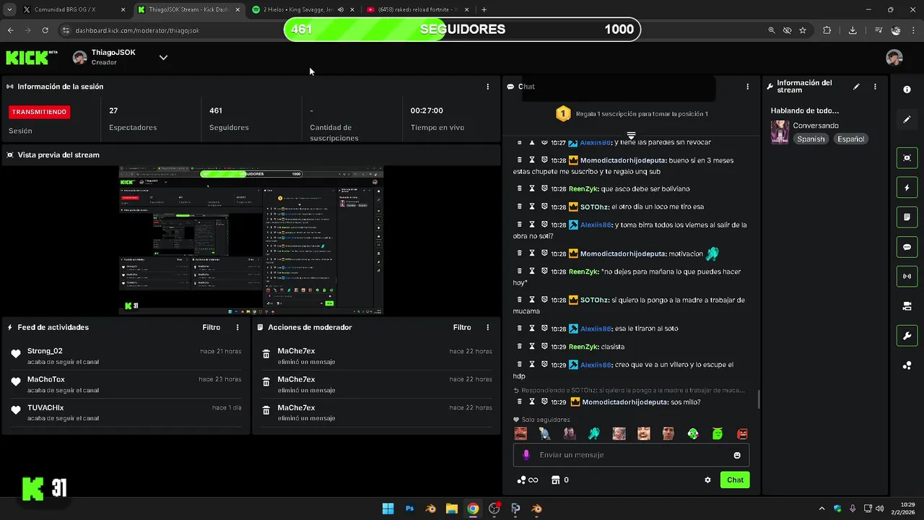Click the pencil icon in right sidebar
This screenshot has height=520, width=924.
click(907, 120)
